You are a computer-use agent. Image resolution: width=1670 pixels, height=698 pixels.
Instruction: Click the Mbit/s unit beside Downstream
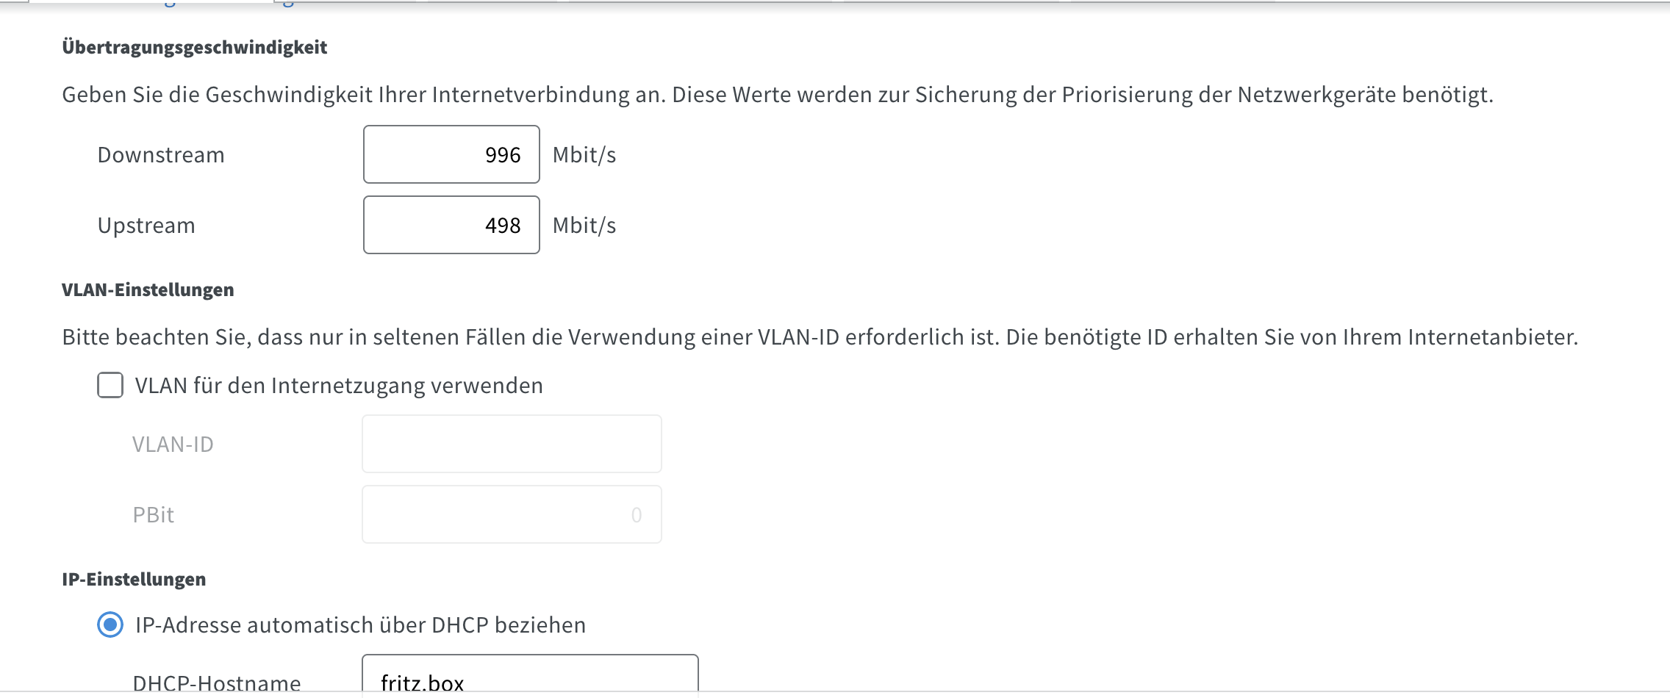[x=584, y=155]
